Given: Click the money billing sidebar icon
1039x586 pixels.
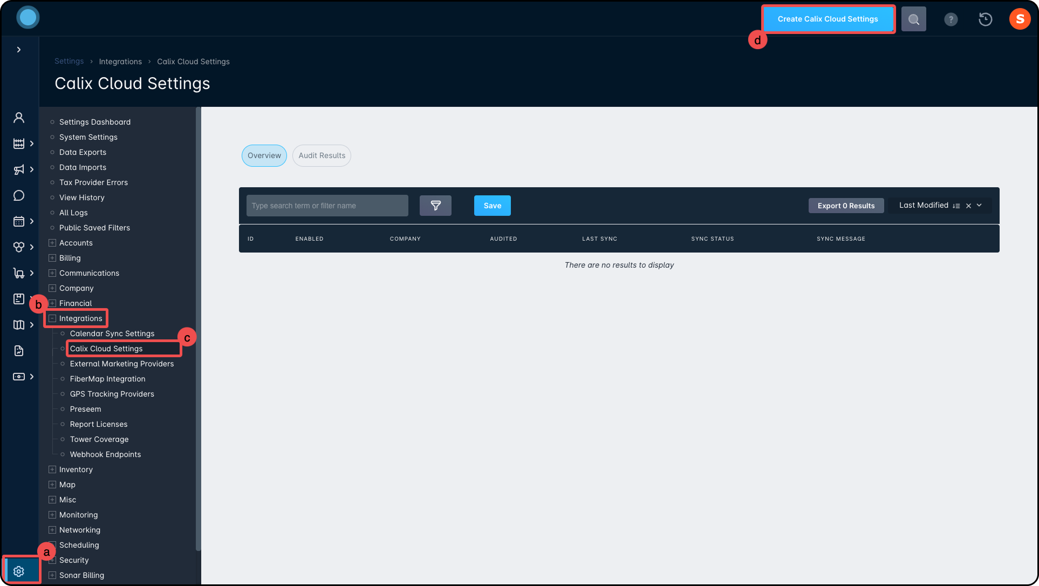Looking at the screenshot, I should 19,377.
